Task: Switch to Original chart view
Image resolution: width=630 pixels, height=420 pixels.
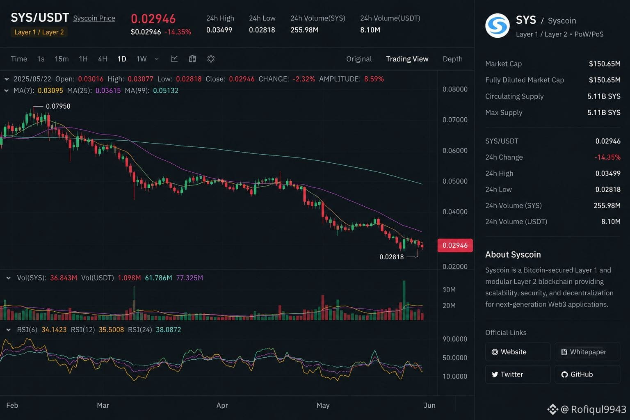Action: [359, 59]
